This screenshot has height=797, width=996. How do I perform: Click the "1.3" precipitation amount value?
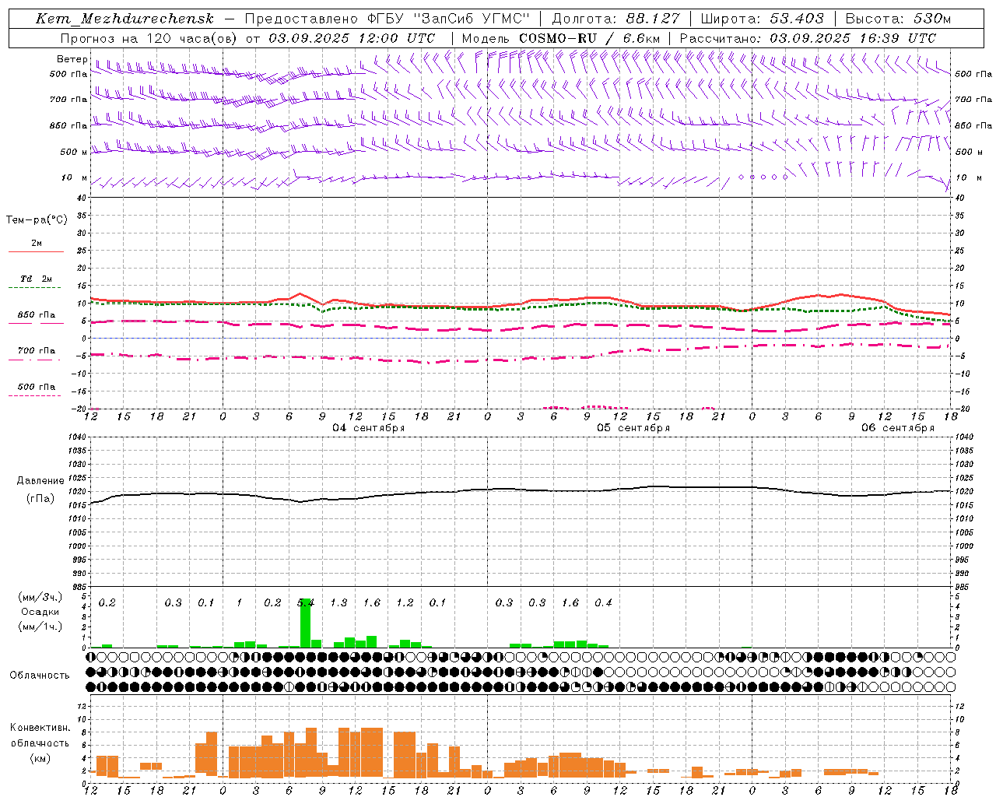click(338, 602)
